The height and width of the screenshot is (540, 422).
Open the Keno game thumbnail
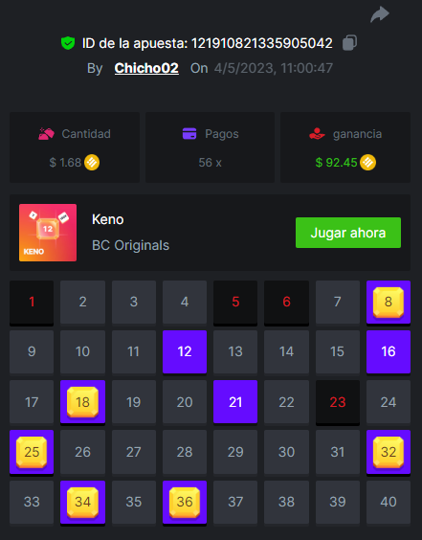[x=48, y=233]
